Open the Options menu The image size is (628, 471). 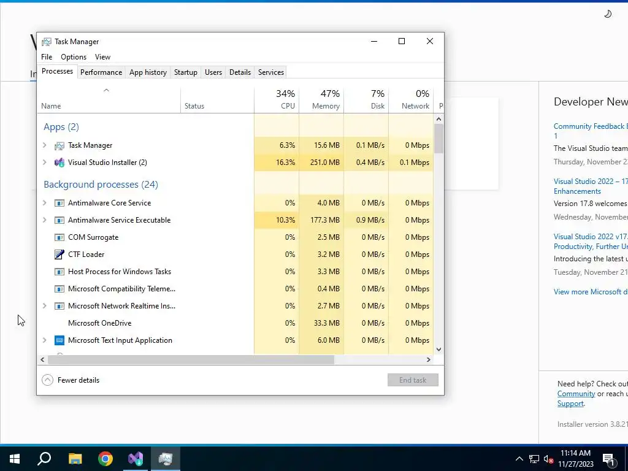coord(74,57)
